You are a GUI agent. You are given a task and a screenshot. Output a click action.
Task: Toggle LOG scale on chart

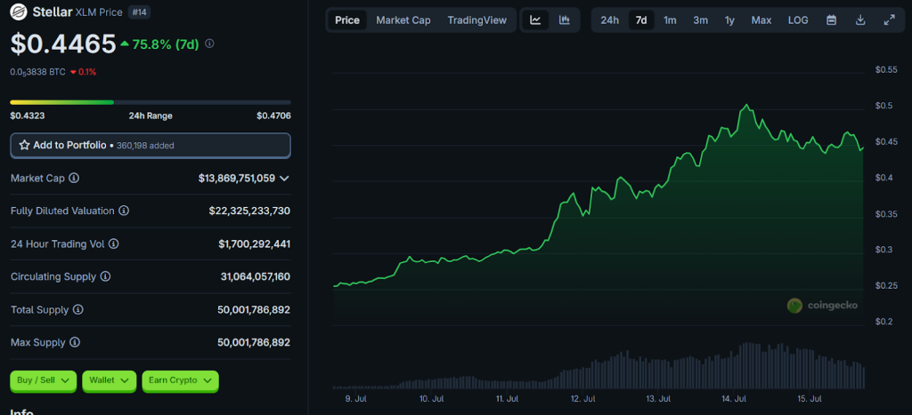point(798,20)
